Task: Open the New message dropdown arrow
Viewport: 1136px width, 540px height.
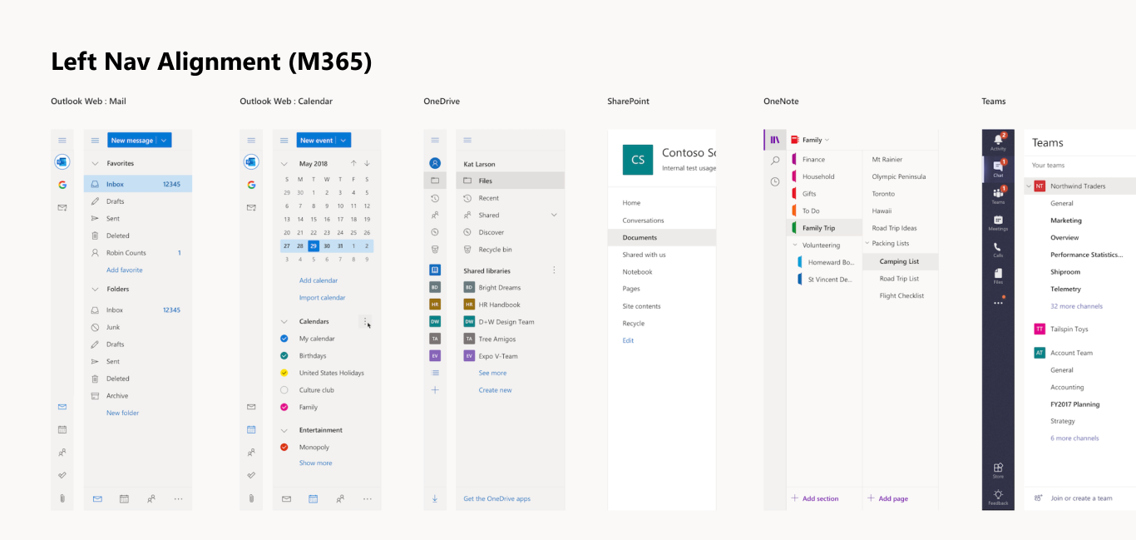Action: click(164, 141)
